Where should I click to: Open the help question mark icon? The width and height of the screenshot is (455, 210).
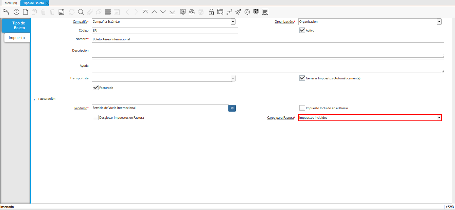tap(16, 12)
